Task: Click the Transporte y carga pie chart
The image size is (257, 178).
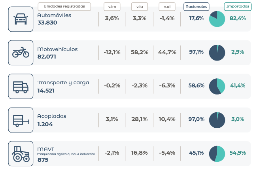Action: point(217,86)
